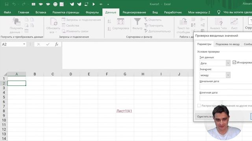Image resolution: width=252 pixels, height=141 pixels.
Task: Click the formula bar cancel X icon
Action: [x=39, y=44]
